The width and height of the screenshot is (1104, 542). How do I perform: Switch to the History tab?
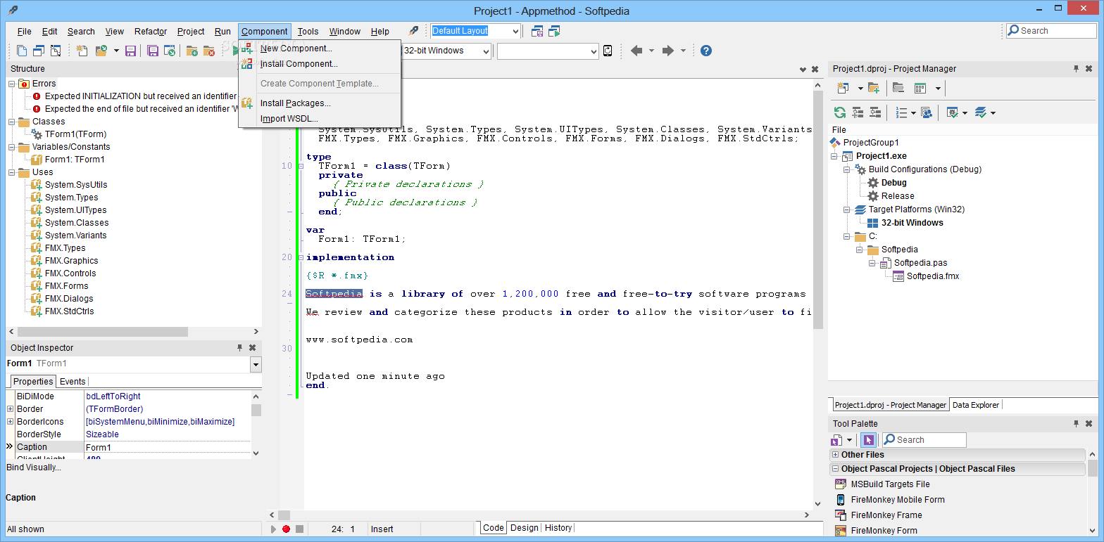[558, 528]
